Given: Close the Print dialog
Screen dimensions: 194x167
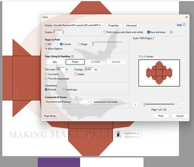Looking at the screenshot, I should [186, 17].
